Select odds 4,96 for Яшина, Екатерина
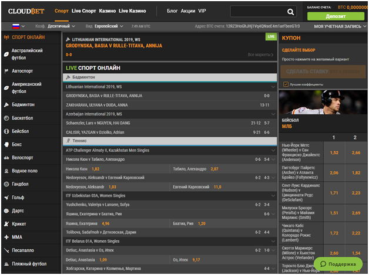 (106, 223)
